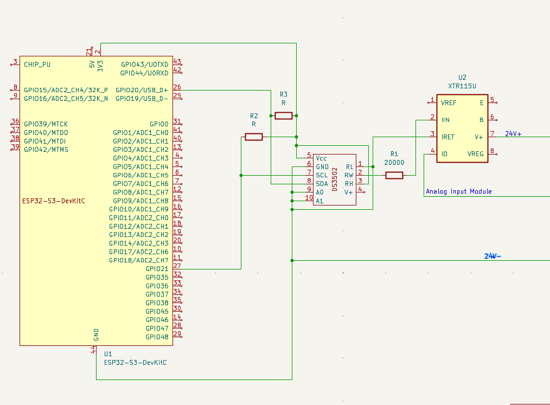Select the R2 resistor symbol
Screen dimensions: 550x405
click(254, 137)
